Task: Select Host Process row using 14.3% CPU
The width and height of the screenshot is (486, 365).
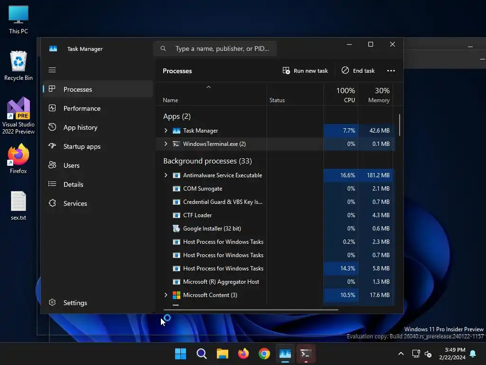Action: pos(276,269)
